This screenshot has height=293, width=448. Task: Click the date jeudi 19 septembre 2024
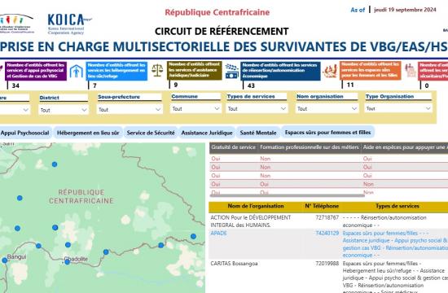click(405, 10)
